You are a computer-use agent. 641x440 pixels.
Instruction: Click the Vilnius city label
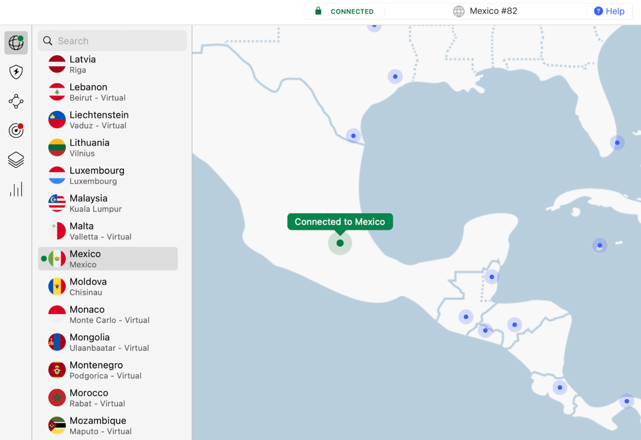tap(82, 153)
